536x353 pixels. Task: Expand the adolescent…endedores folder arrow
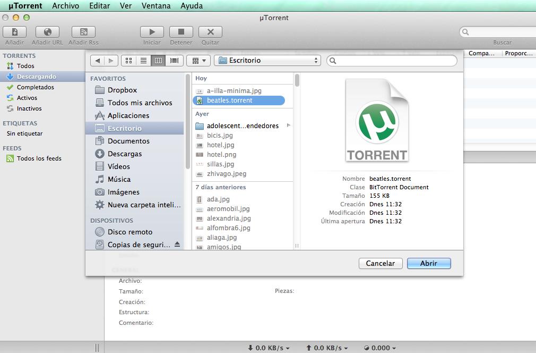click(x=289, y=126)
